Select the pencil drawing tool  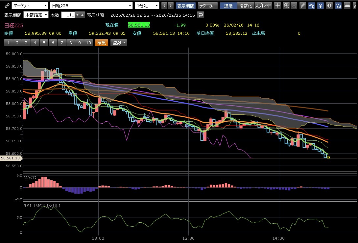(303, 6)
